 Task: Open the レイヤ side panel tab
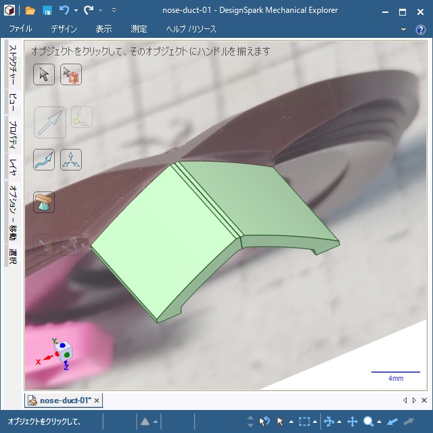(x=12, y=165)
